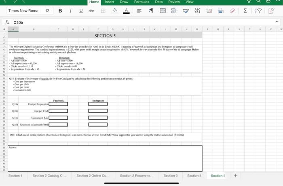Open the View ribbon tab
Image resolution: width=283 pixels, height=186 pixels.
click(x=189, y=2)
